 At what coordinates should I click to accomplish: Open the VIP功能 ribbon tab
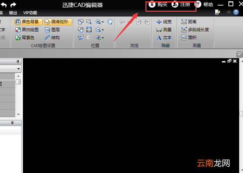click(30, 13)
